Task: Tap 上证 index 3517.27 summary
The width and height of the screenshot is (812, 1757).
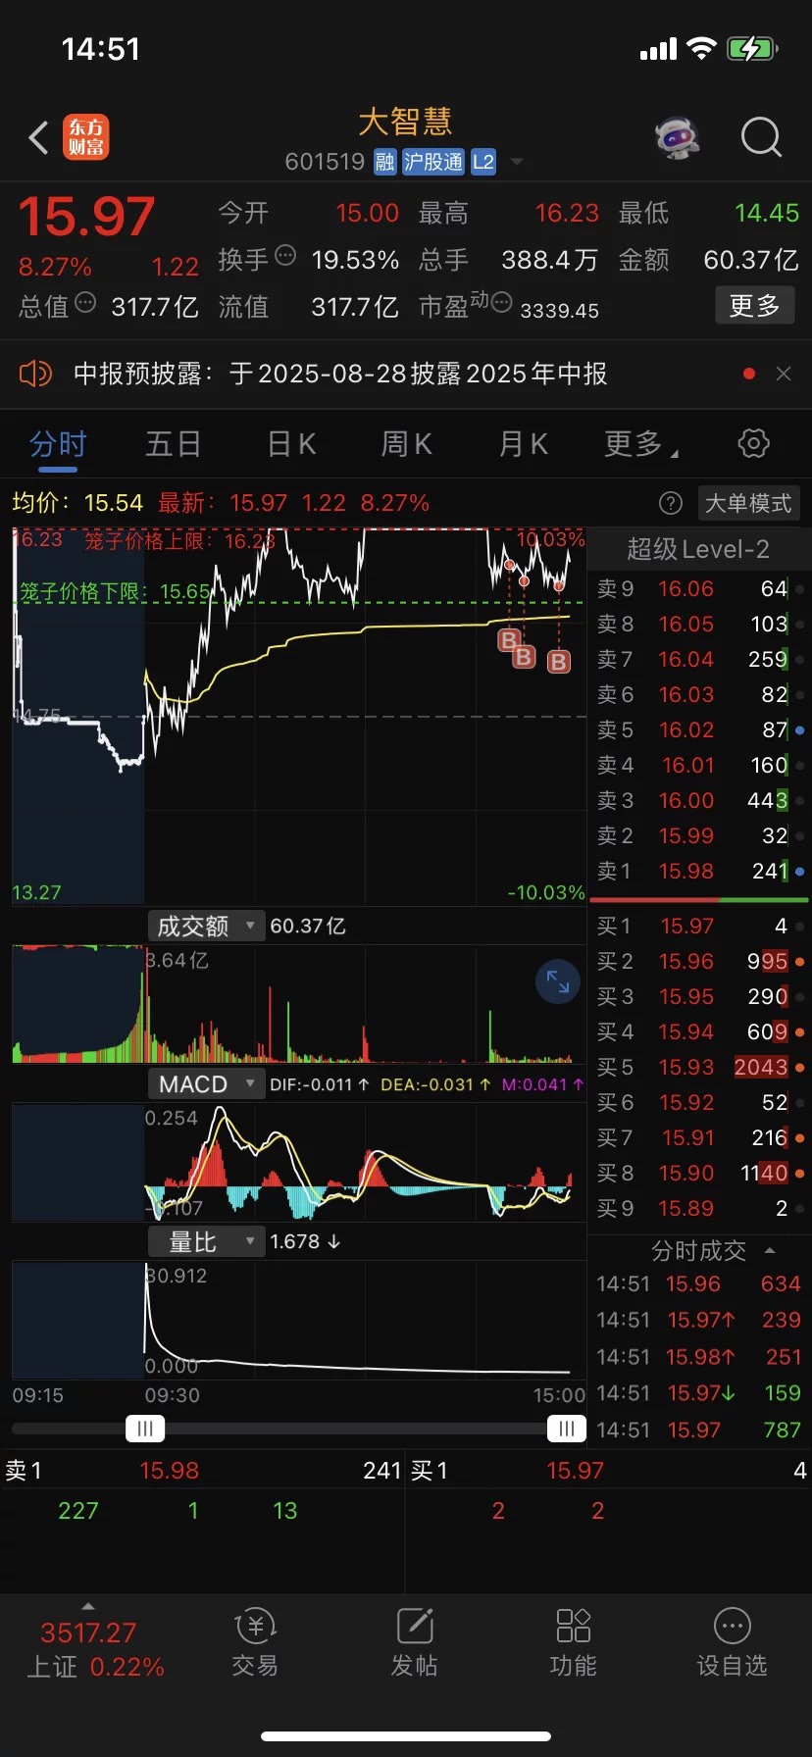Action: click(x=95, y=1648)
